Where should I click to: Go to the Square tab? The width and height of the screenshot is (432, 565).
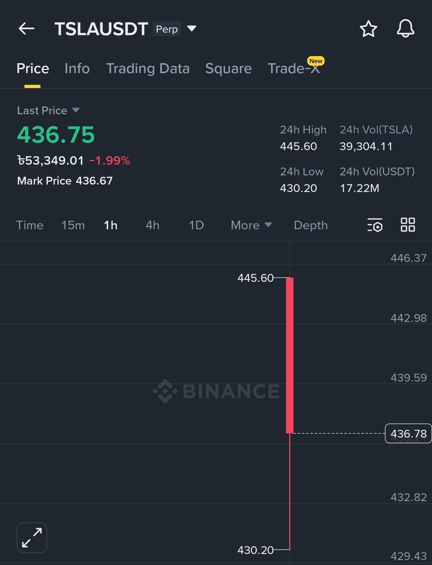pyautogui.click(x=228, y=68)
